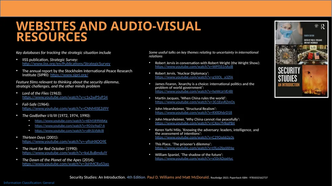Open the 'Nuclear Diplomacy' YouTube link
Screen dimensions: 332x186
[x=194, y=77]
